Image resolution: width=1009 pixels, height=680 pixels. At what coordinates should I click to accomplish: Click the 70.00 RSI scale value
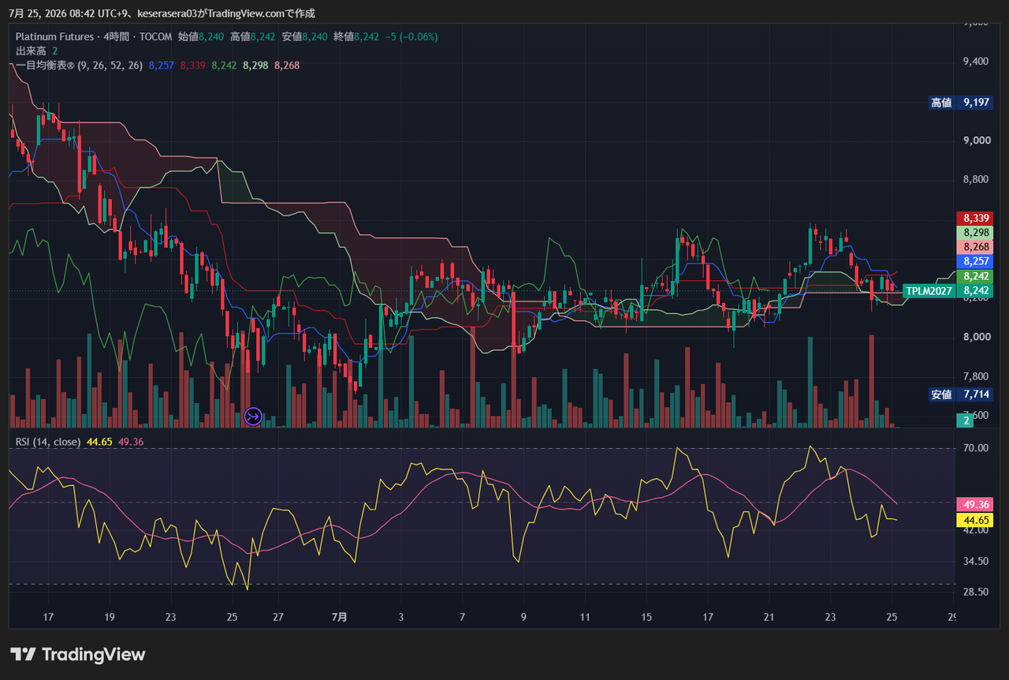tap(976, 449)
